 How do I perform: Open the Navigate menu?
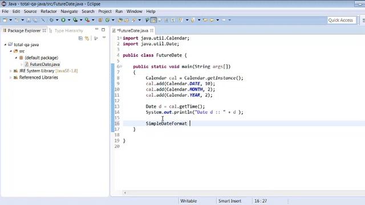69,11
